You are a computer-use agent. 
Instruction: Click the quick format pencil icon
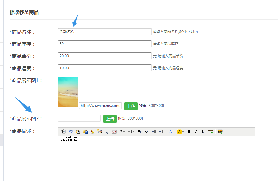[x=100, y=132]
